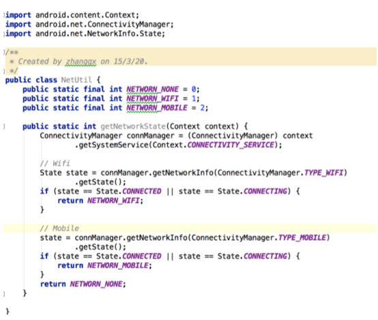Collapse the import block fold marker

point(4,15)
